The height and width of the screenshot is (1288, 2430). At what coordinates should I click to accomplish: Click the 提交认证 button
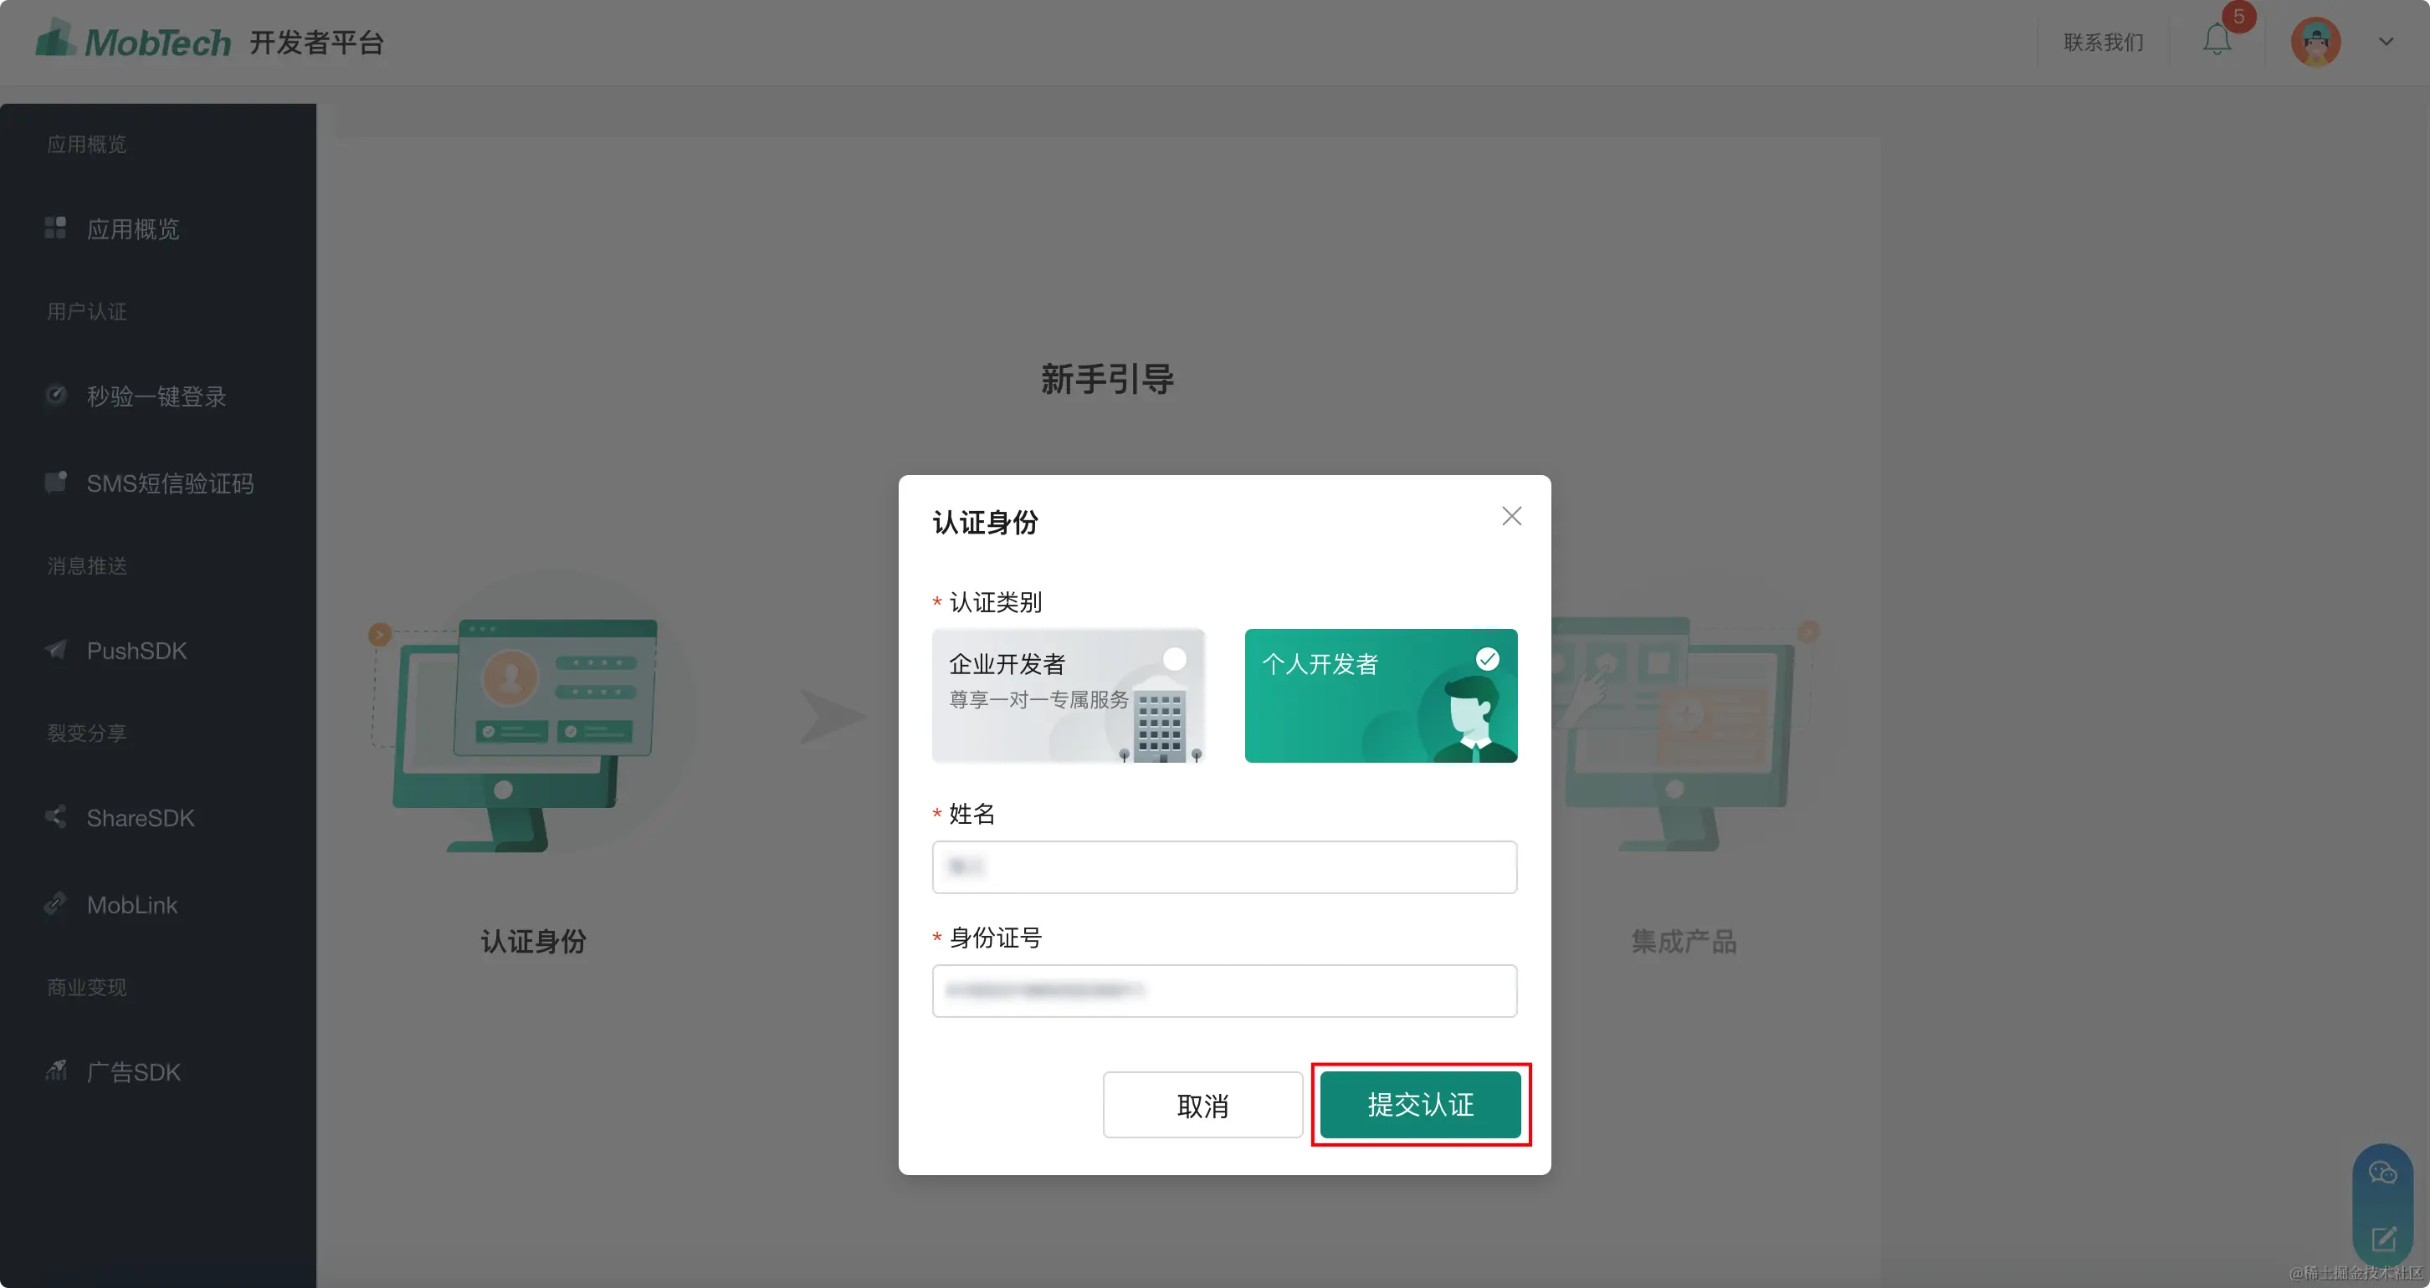(x=1420, y=1104)
